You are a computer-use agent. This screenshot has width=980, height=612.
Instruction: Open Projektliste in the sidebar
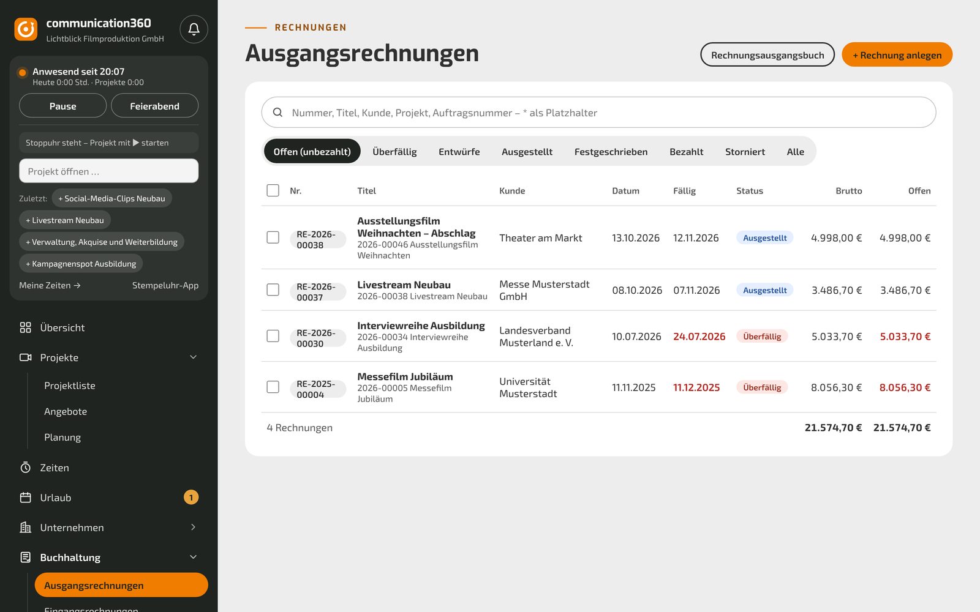pyautogui.click(x=70, y=386)
